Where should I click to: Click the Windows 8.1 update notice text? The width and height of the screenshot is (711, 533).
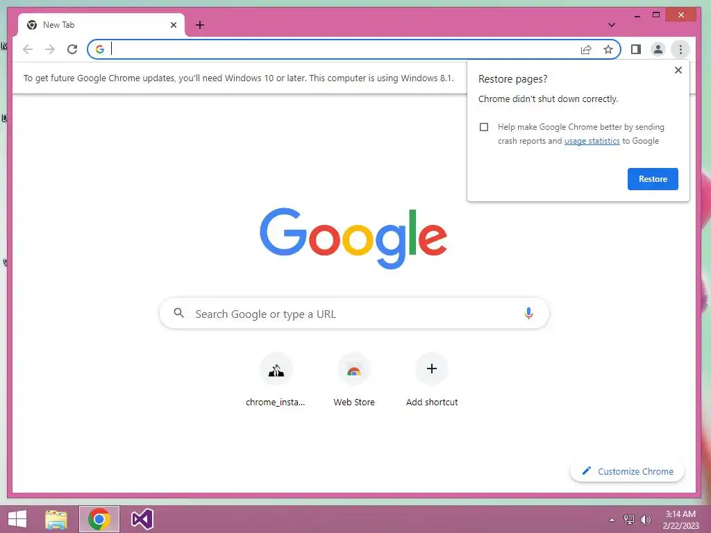239,78
